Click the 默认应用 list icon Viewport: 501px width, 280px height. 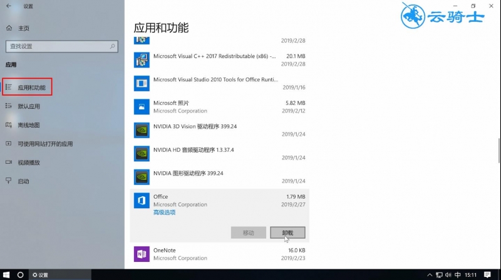tap(9, 106)
